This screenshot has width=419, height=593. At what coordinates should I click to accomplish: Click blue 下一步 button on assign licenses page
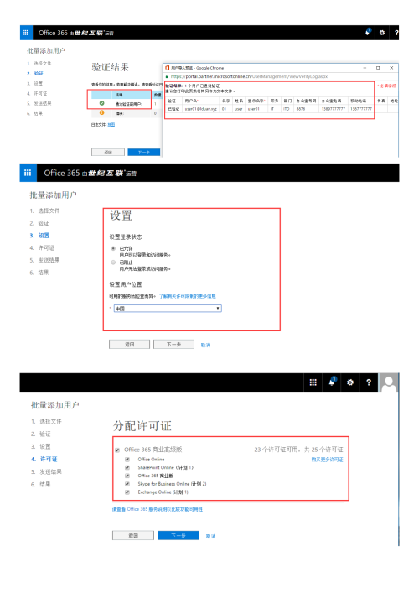click(178, 535)
